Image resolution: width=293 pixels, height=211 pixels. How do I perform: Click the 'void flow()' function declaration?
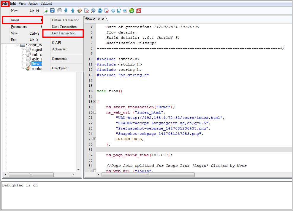coord(110,91)
